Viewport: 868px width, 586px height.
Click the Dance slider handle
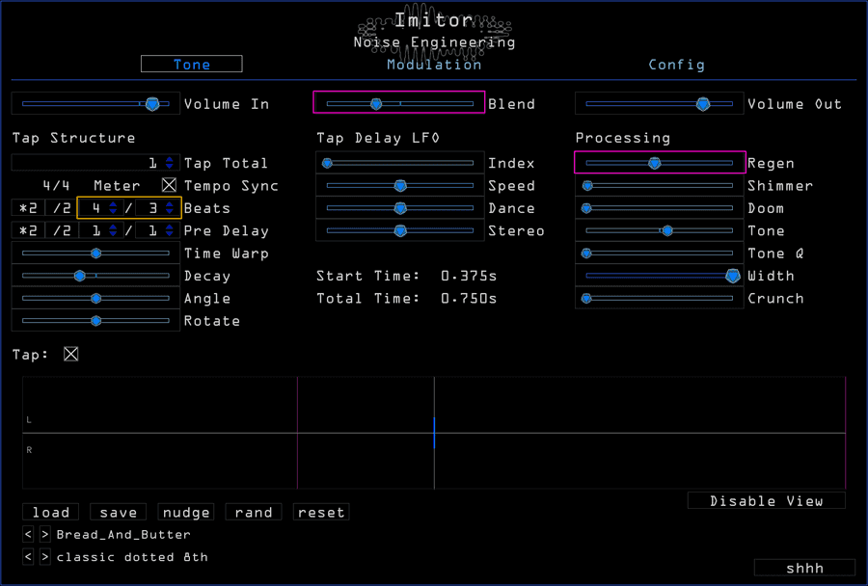coord(400,208)
